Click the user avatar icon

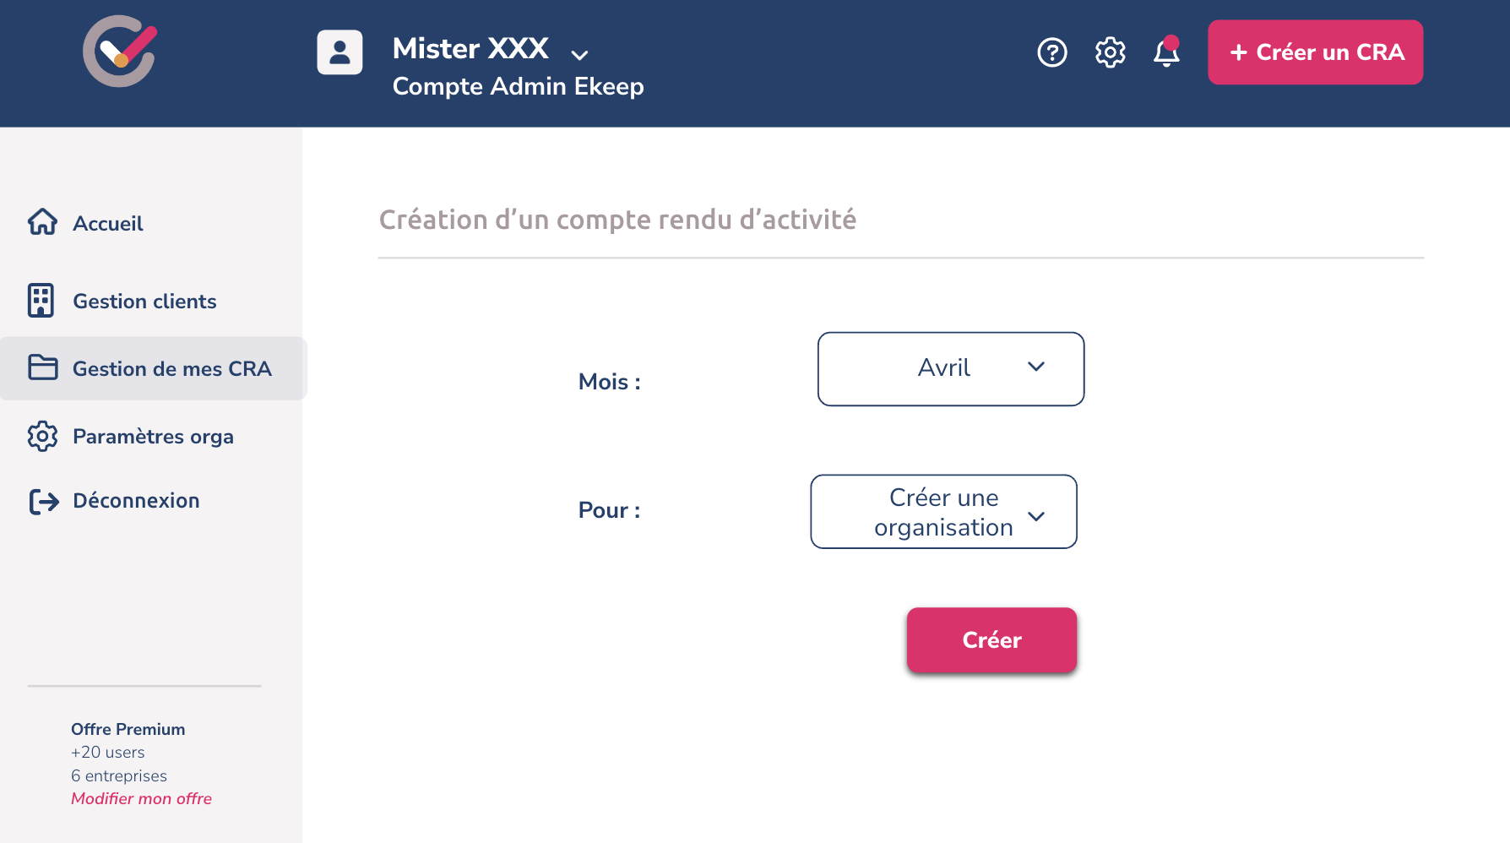point(339,52)
